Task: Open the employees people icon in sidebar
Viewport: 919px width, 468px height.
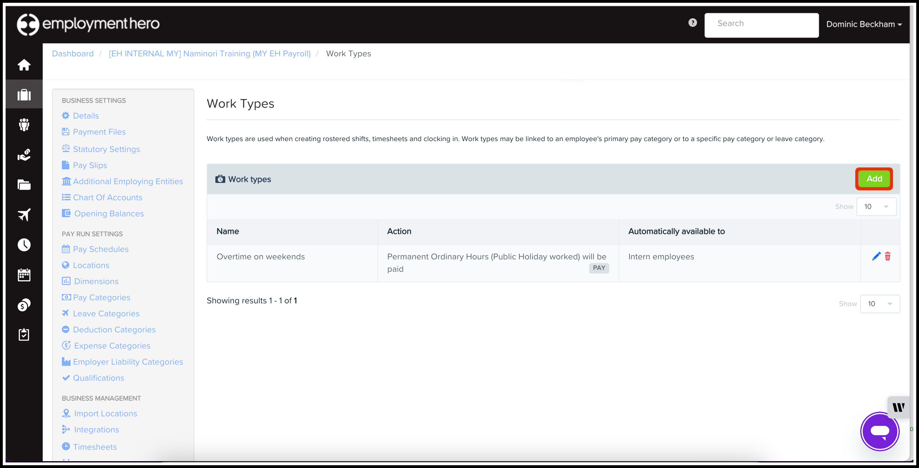Action: pos(24,125)
